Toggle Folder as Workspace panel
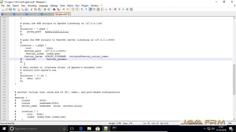This screenshot has height=132, width=236. [x=106, y=9]
